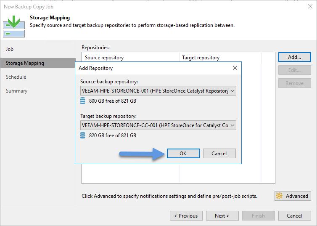Viewport: 317px width, 226px height.
Task: Click the source repository disk icon
Action: (x=83, y=101)
